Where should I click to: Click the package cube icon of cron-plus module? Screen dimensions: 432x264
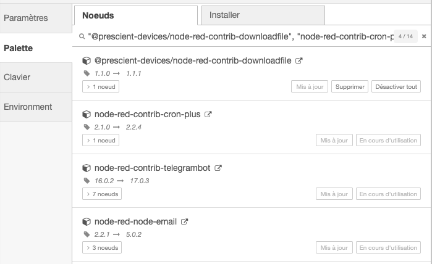click(87, 114)
